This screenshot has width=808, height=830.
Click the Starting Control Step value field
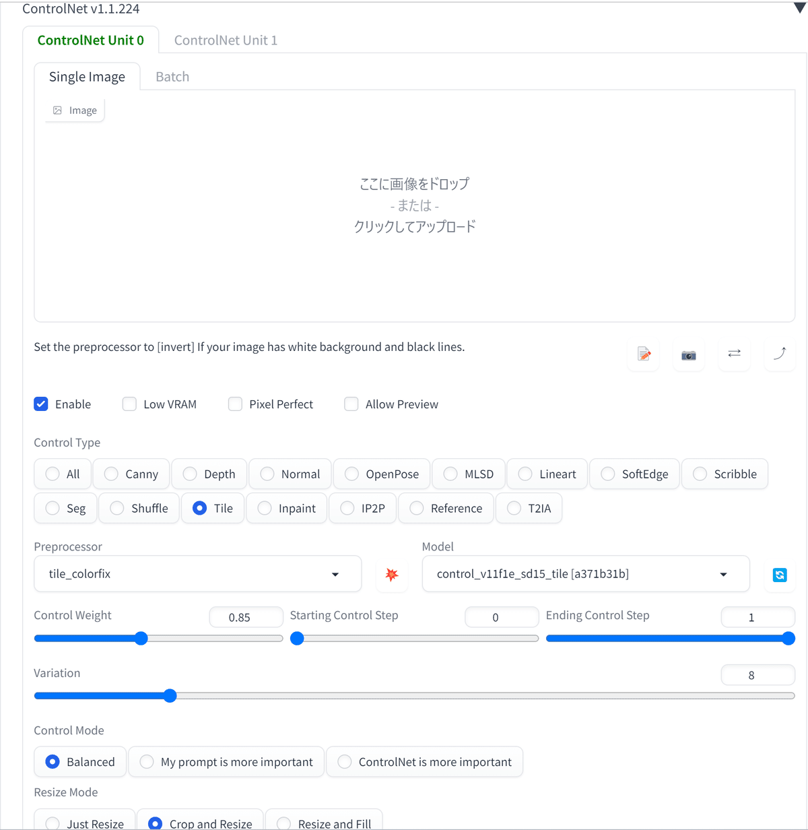[x=502, y=617]
